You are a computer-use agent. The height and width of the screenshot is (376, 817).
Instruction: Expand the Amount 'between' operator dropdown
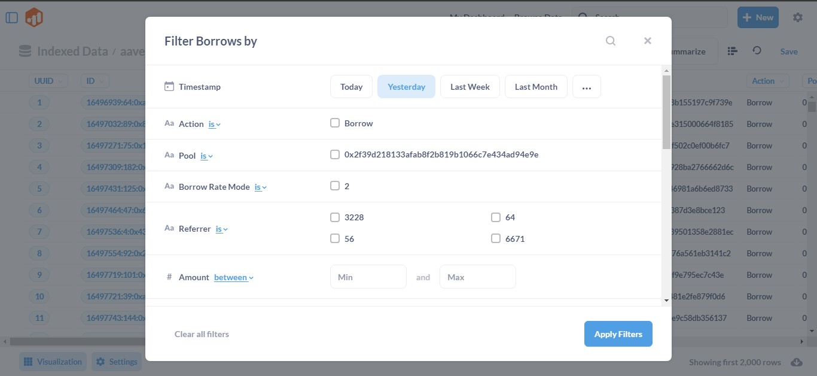point(234,277)
